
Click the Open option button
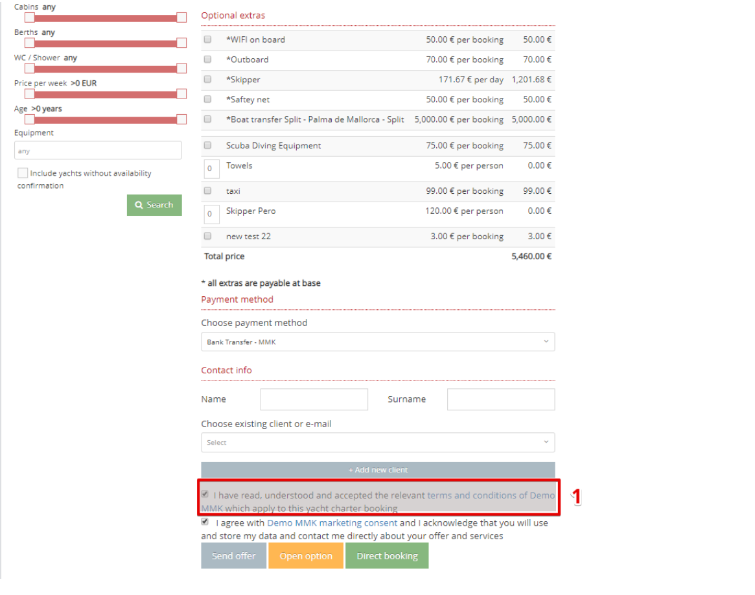click(x=306, y=556)
